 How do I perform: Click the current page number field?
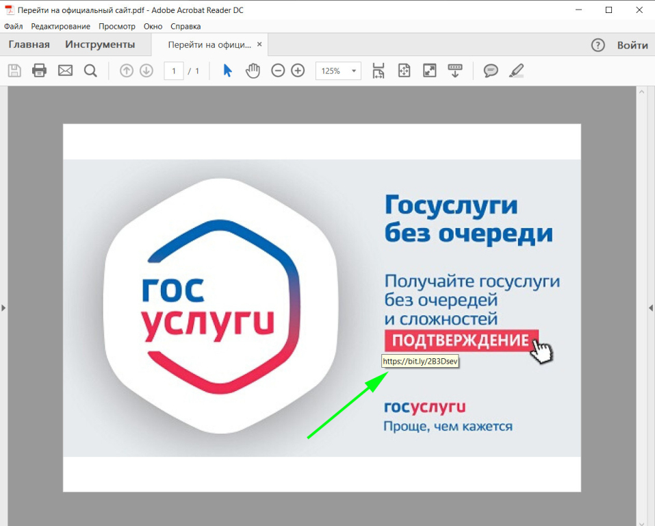click(x=174, y=71)
